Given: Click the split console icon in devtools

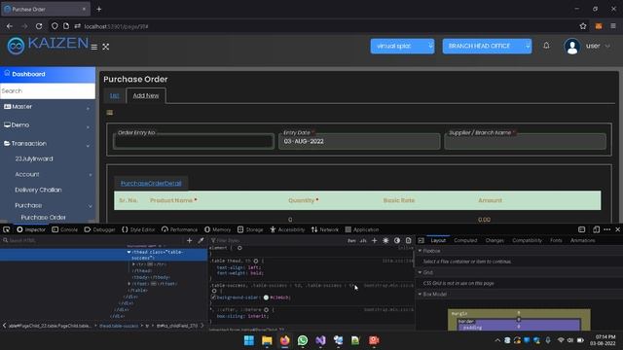Looking at the screenshot, I should (582, 229).
